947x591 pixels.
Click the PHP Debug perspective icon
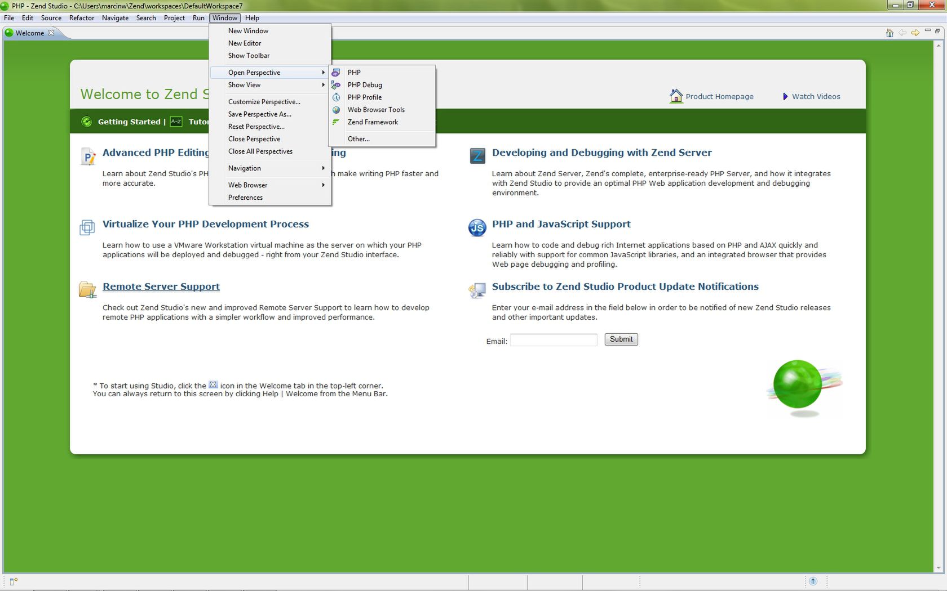(x=336, y=85)
